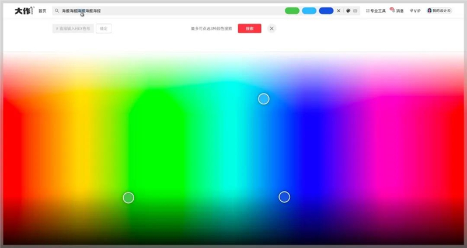This screenshot has width=467, height=248.
Task: Clear selected colors with the X icon
Action: [x=339, y=11]
